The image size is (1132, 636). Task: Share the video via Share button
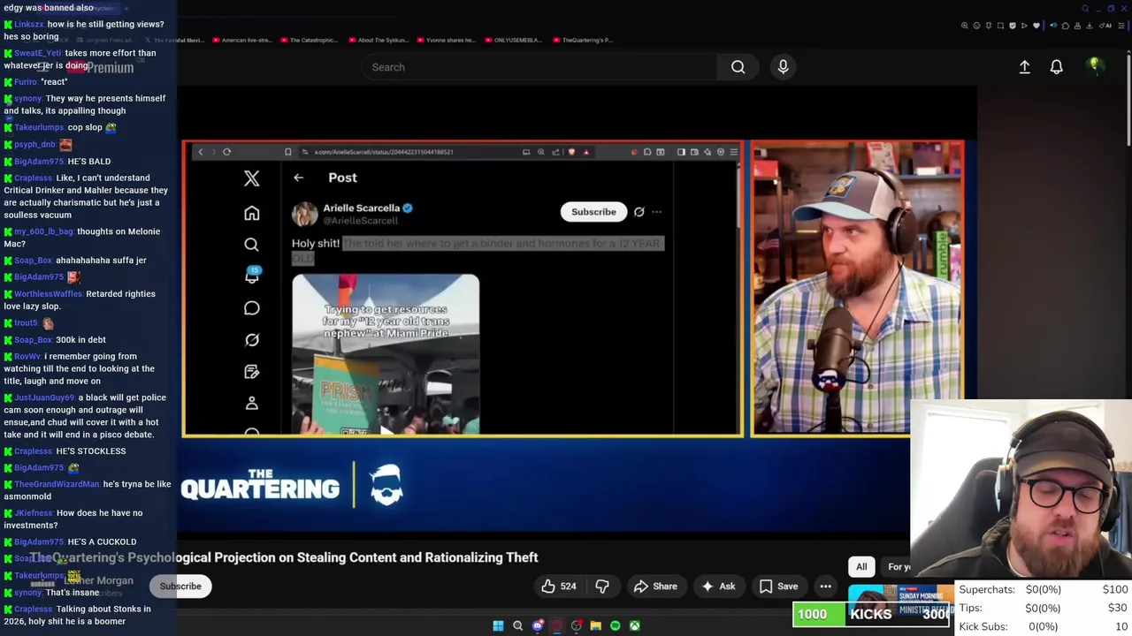click(655, 587)
